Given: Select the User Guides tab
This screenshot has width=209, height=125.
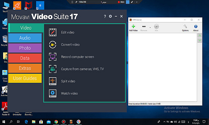Looking at the screenshot, I should 25,78.
